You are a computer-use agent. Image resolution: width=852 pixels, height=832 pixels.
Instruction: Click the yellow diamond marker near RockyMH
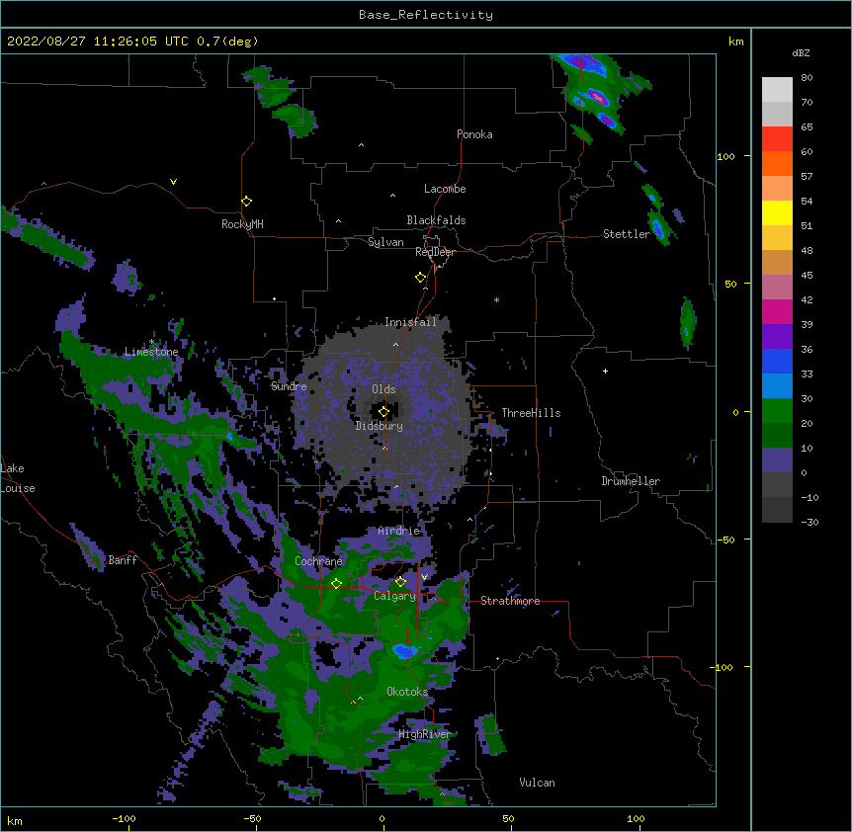coord(246,202)
